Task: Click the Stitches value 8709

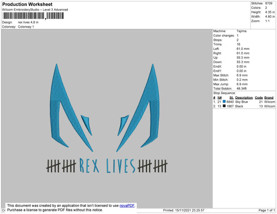Action: pyautogui.click(x=269, y=3)
